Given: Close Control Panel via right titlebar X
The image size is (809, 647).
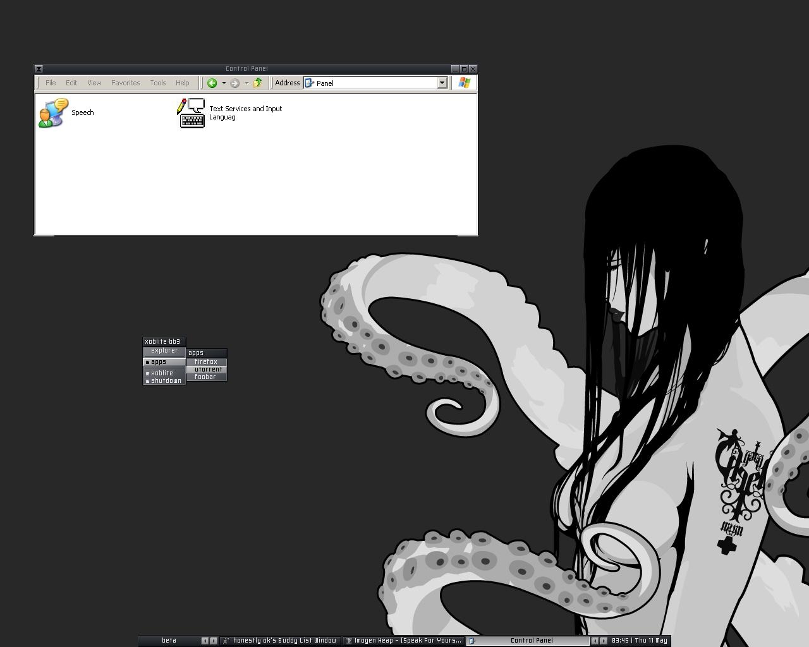Looking at the screenshot, I should pyautogui.click(x=473, y=69).
